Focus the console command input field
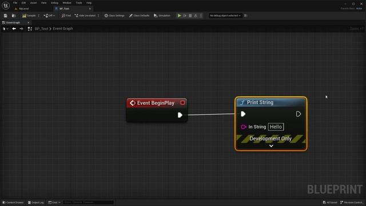This screenshot has width=366, height=206. click(x=88, y=202)
